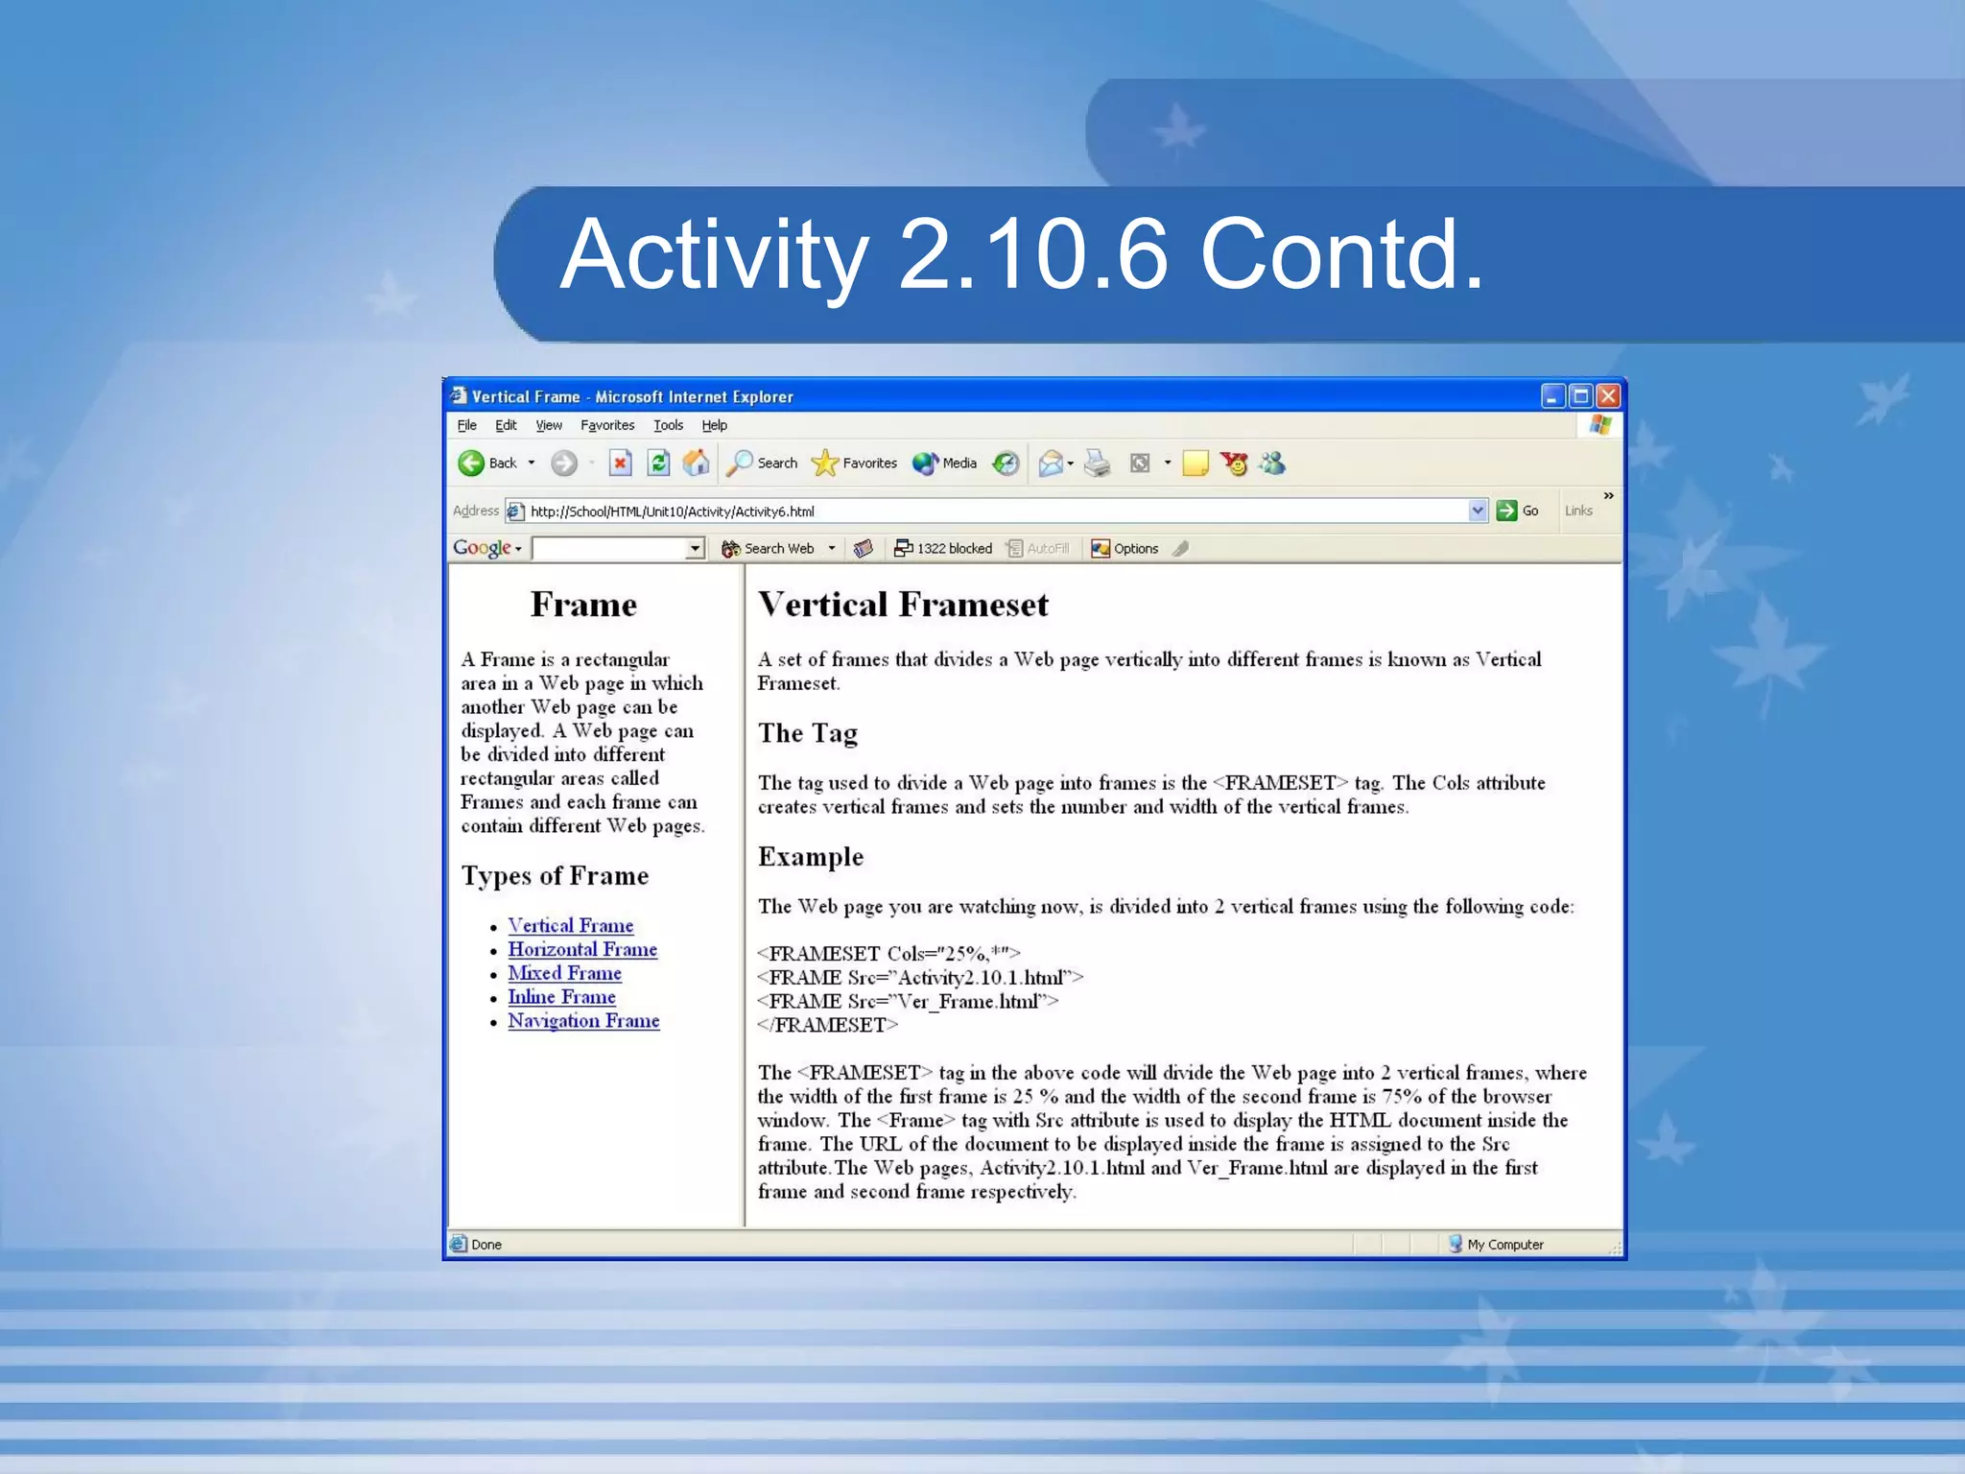Image resolution: width=1965 pixels, height=1474 pixels.
Task: Close the Internet Explorer window
Action: tap(1608, 395)
